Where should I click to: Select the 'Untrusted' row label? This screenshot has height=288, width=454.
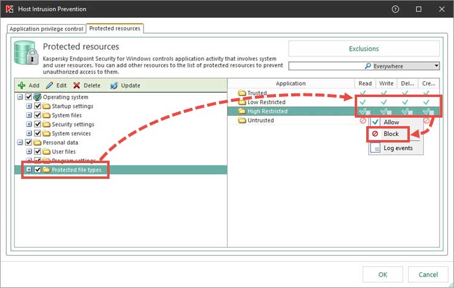pyautogui.click(x=260, y=120)
